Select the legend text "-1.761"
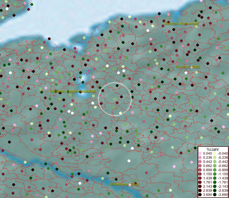Screen dimensions: 229x198 (x=223, y=182)
